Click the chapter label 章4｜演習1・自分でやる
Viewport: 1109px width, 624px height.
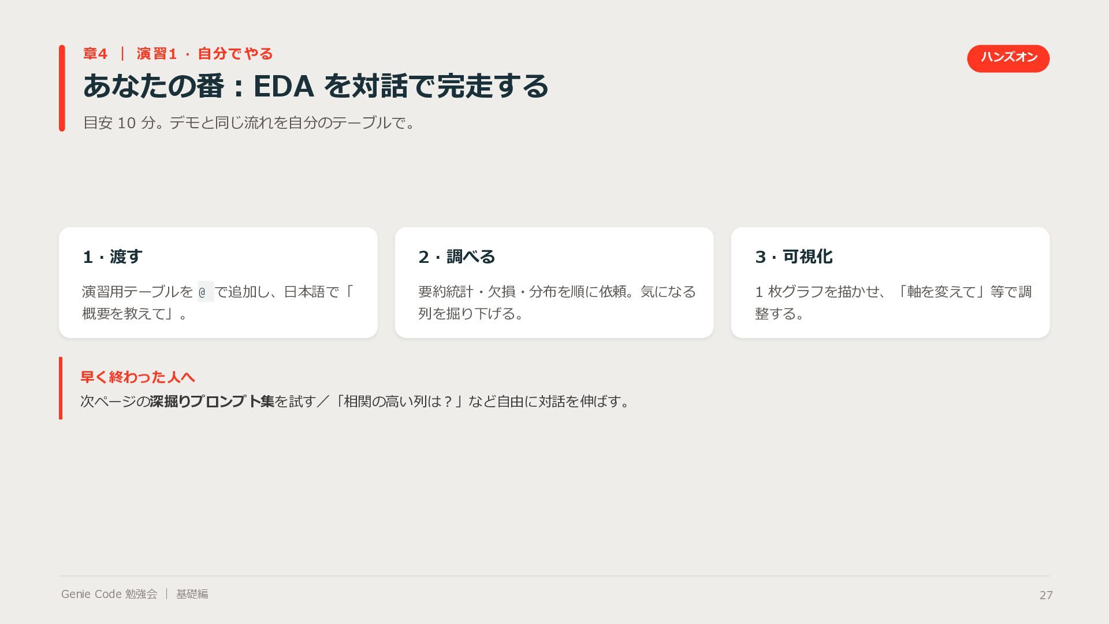click(178, 54)
